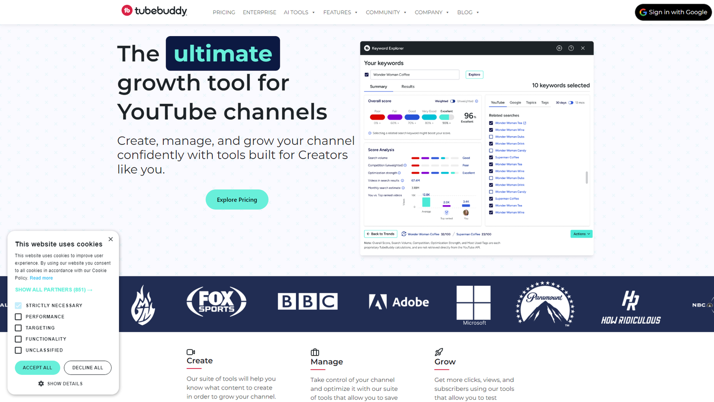The image size is (714, 402).
Task: Click the Explore button next to keyword field
Action: (x=474, y=75)
